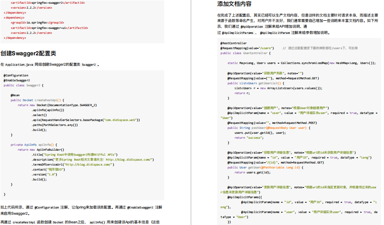Click the inline "@ApiImplicitParams" in the intro paragraph
This screenshot has height=225, width=384.
click(x=238, y=33)
